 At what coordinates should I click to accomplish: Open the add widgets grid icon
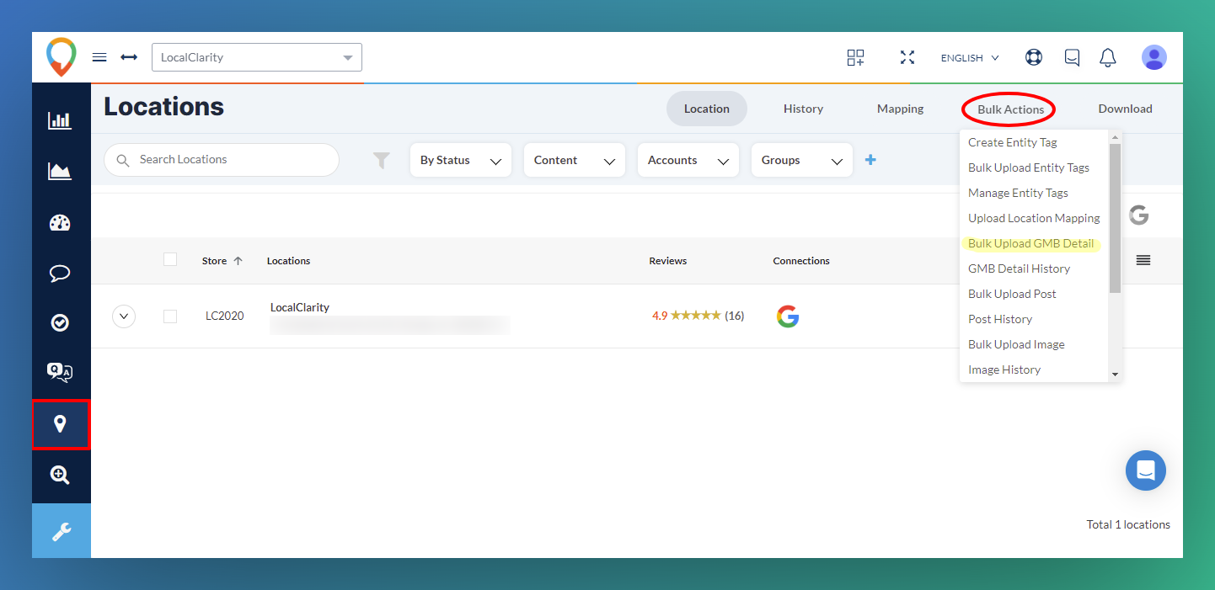[x=855, y=57]
